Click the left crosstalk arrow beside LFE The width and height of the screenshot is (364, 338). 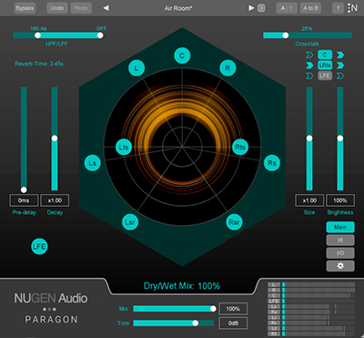click(309, 76)
